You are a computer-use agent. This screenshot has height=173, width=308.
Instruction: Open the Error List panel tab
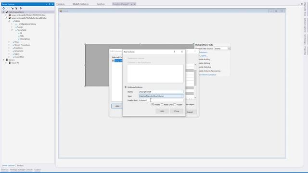pyautogui.click(x=4, y=170)
